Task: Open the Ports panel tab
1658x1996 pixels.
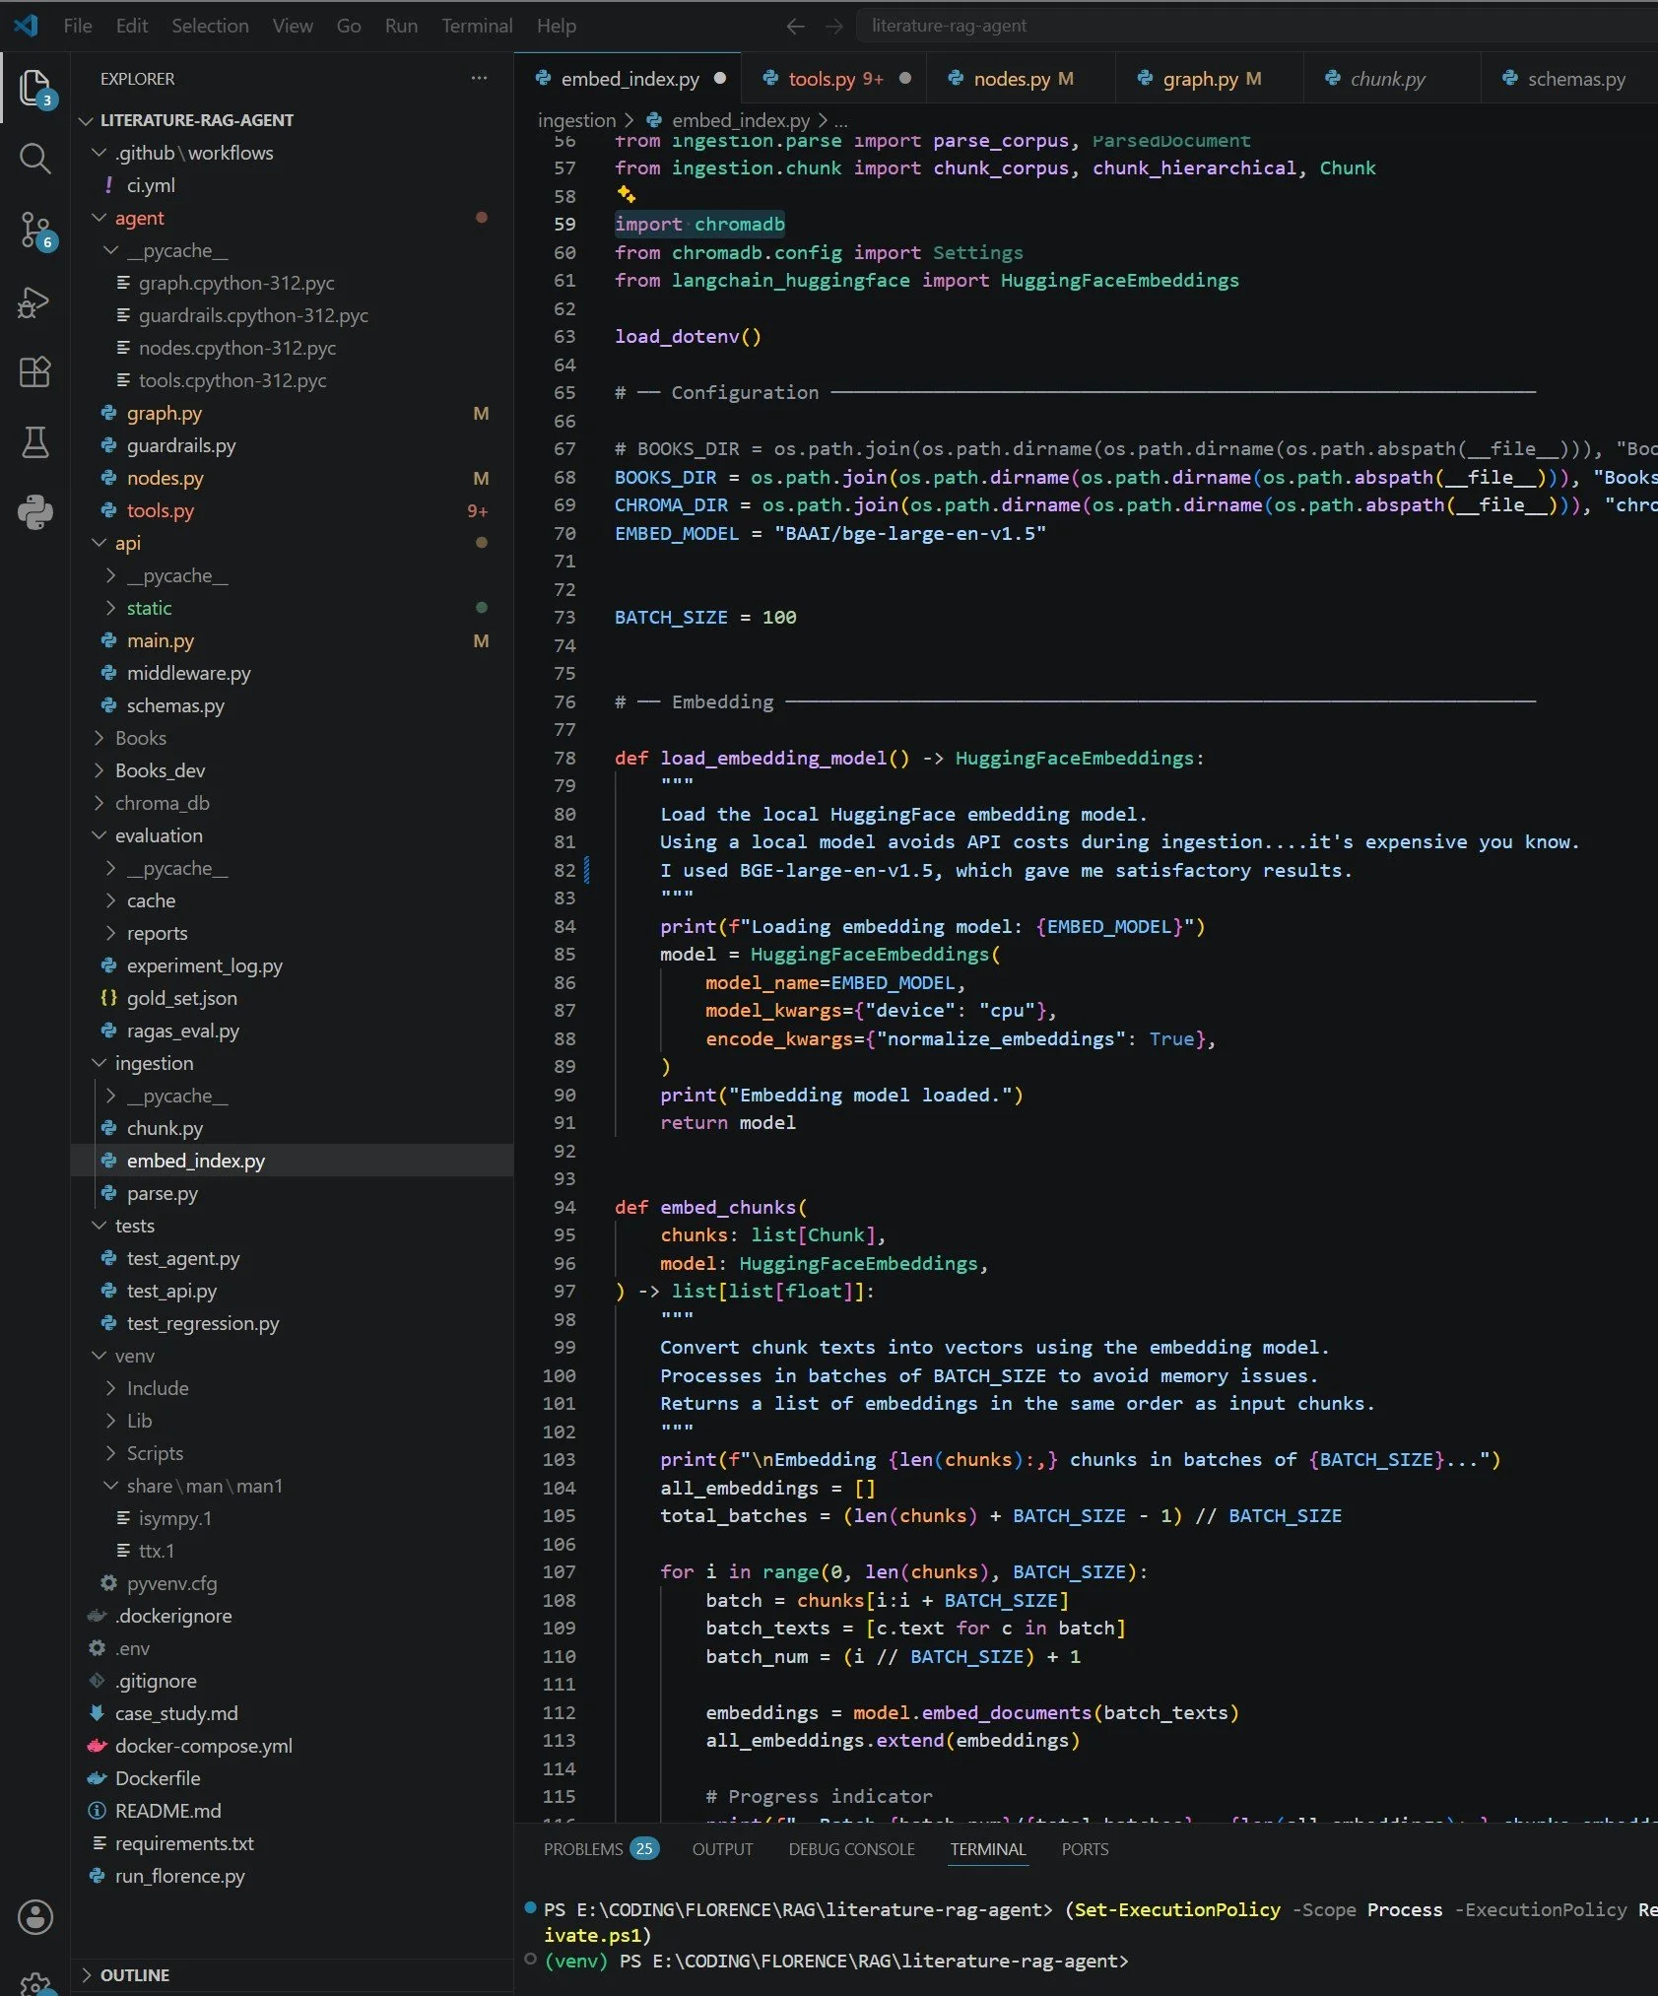Action: (x=1085, y=1849)
